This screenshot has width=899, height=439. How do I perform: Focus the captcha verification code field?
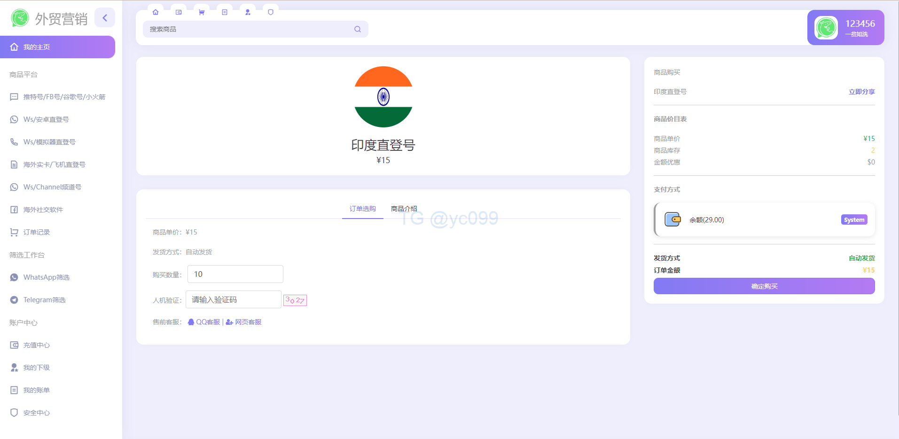pyautogui.click(x=233, y=299)
